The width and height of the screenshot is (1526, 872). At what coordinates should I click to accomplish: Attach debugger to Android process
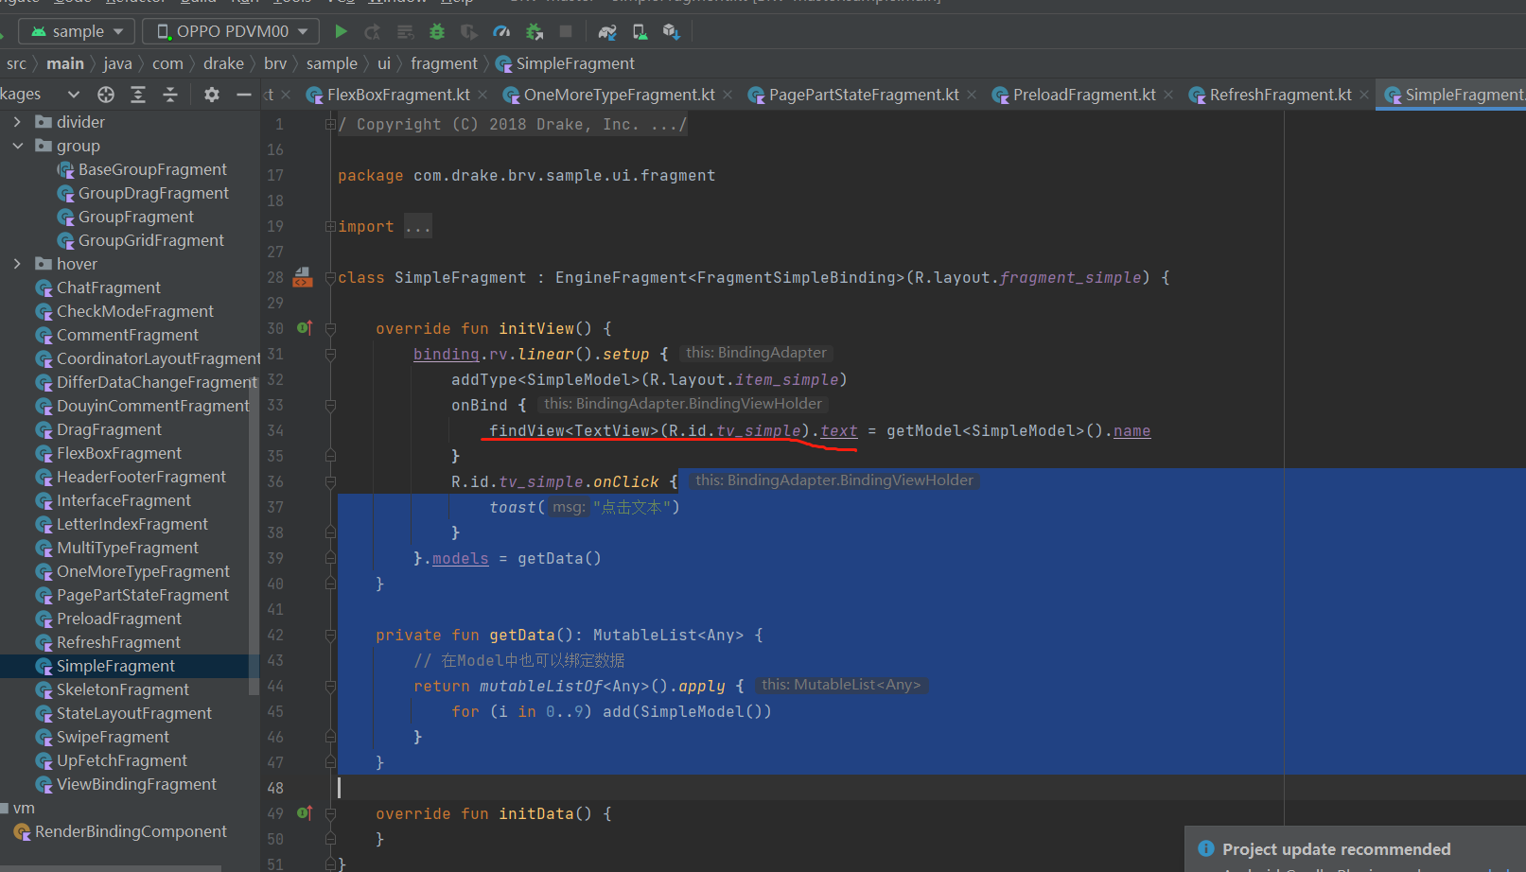pos(535,31)
